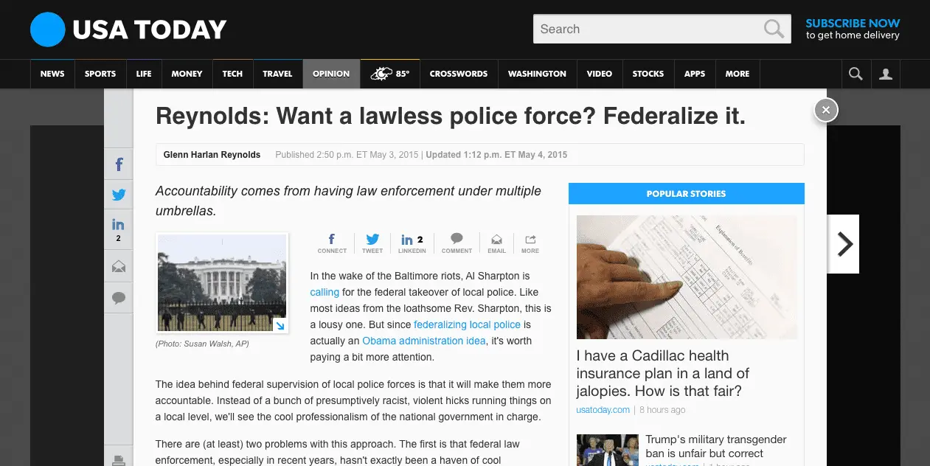Image resolution: width=930 pixels, height=466 pixels.
Task: Click article headline 'Reynolds: Want a lawless police force?'
Action: click(451, 116)
